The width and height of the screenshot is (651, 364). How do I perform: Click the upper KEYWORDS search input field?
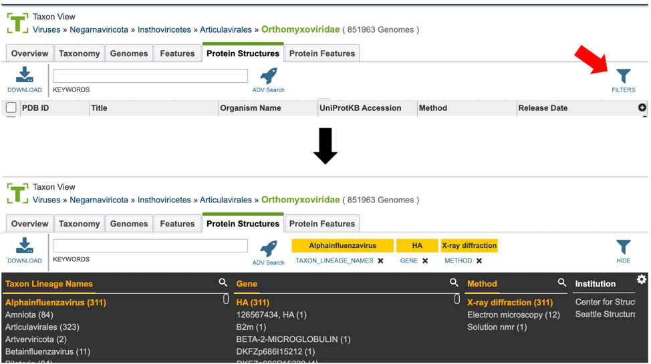150,76
